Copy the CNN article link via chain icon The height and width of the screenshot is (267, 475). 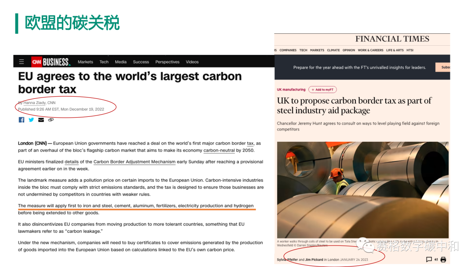coord(51,120)
